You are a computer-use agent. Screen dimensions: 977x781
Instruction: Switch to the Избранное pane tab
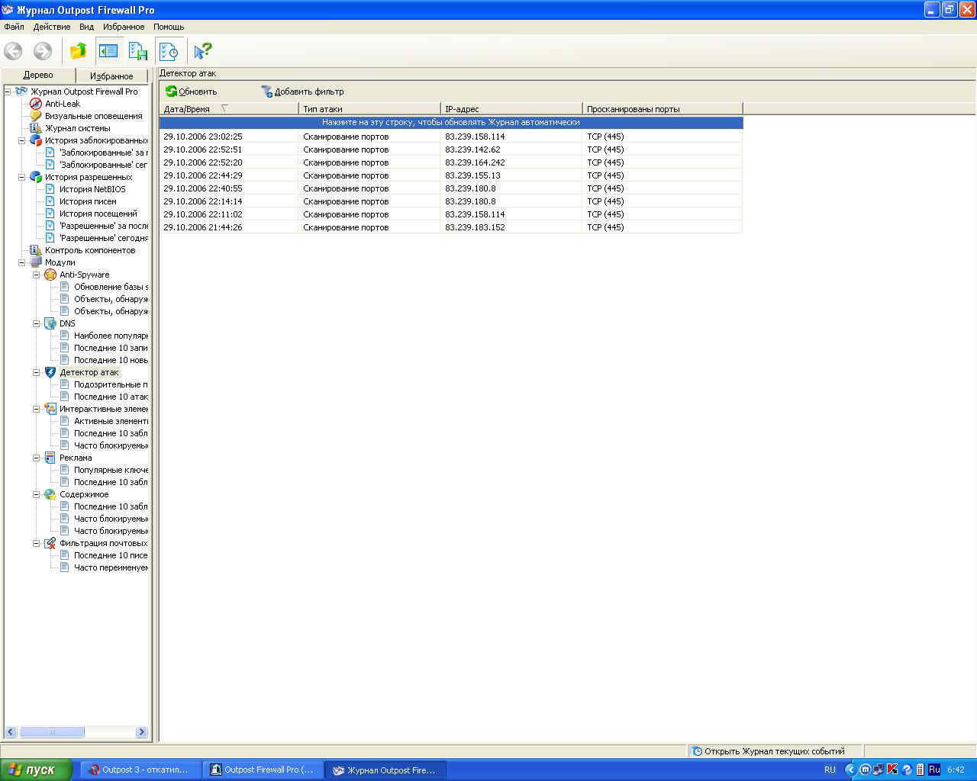(112, 76)
